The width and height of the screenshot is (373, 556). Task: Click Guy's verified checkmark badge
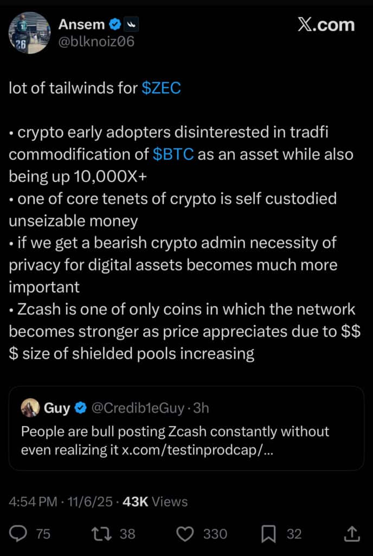point(81,408)
